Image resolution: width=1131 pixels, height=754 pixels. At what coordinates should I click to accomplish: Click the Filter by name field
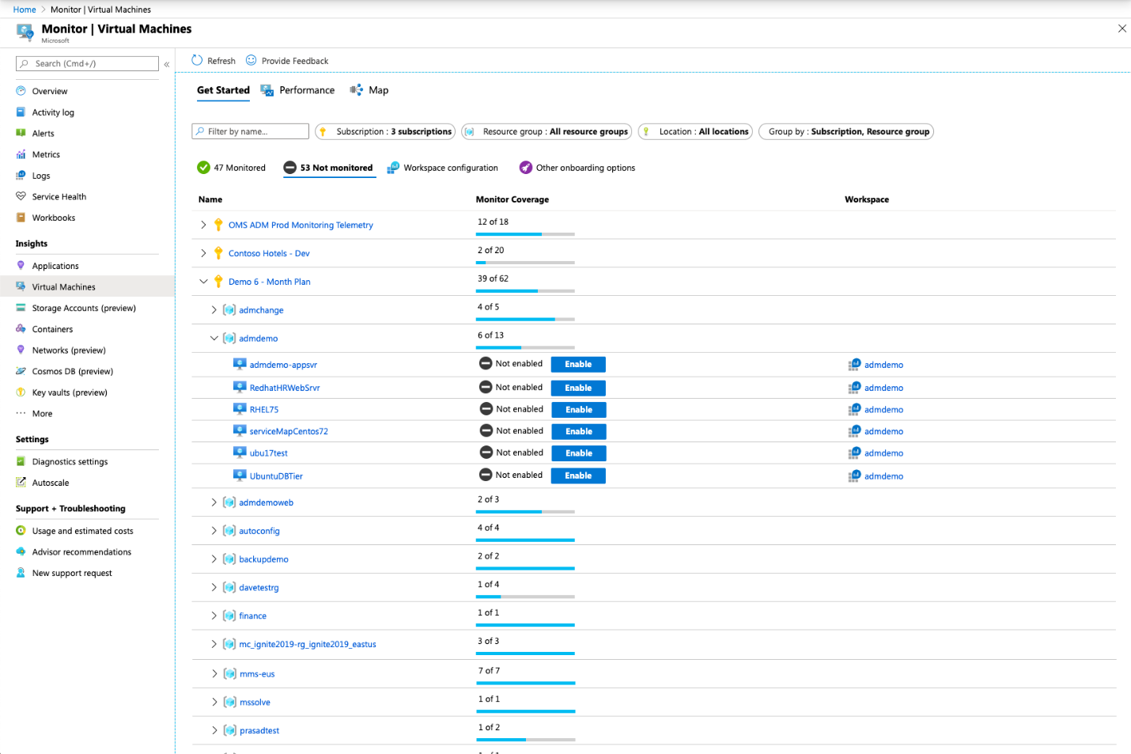tap(250, 131)
